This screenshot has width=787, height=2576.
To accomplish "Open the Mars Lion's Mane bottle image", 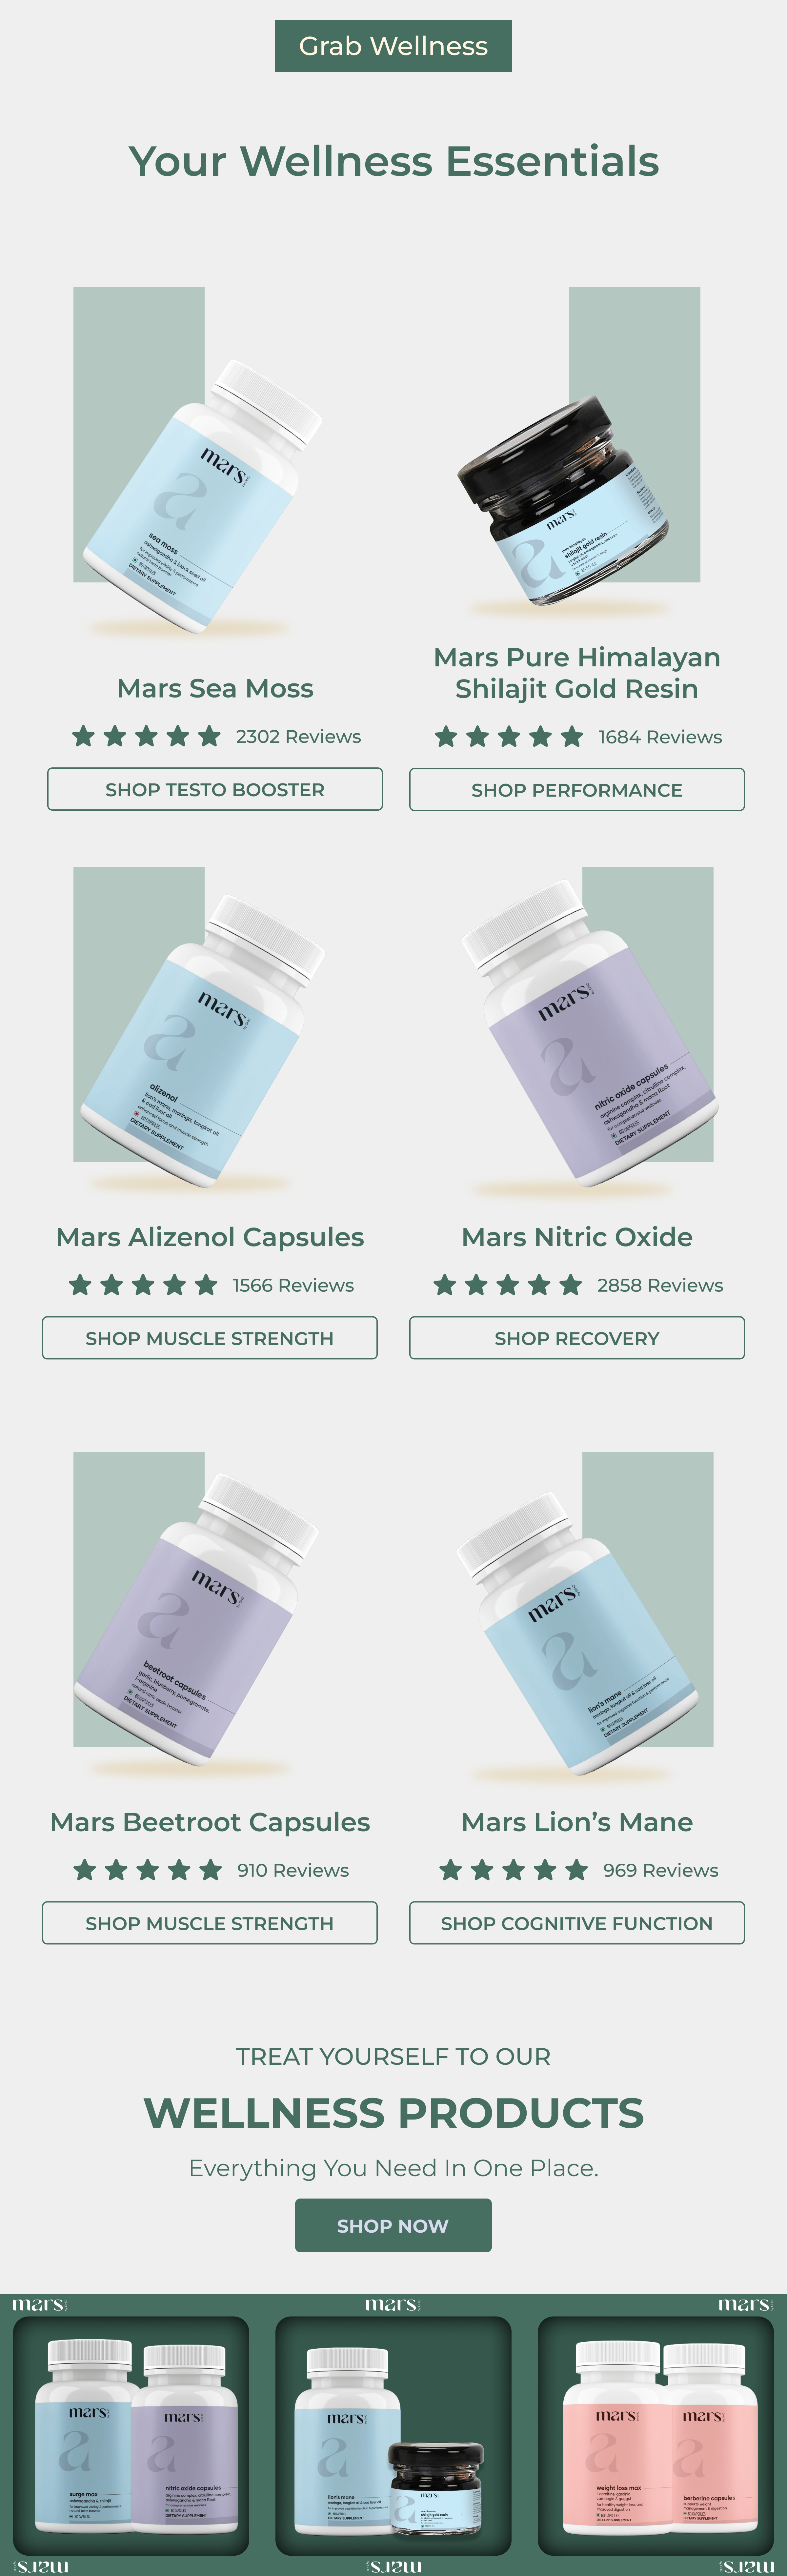I will [585, 1615].
